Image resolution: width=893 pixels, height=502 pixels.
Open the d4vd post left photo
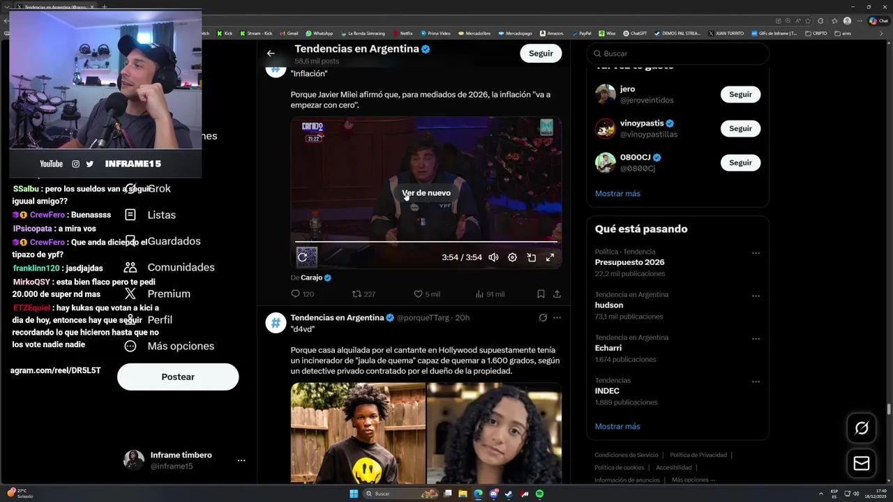pos(358,433)
